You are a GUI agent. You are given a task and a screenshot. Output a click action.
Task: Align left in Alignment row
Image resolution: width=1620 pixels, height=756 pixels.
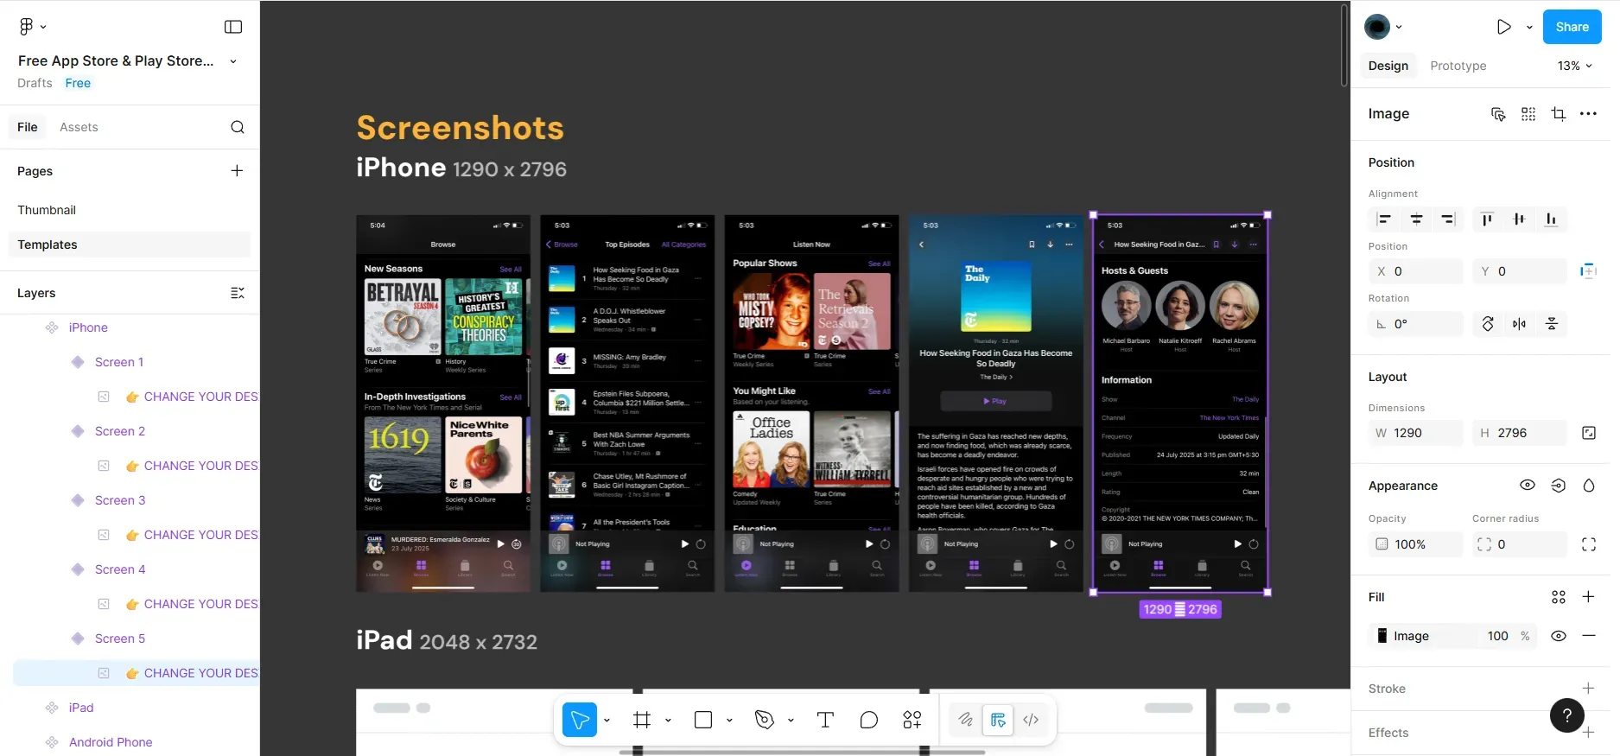click(x=1384, y=219)
